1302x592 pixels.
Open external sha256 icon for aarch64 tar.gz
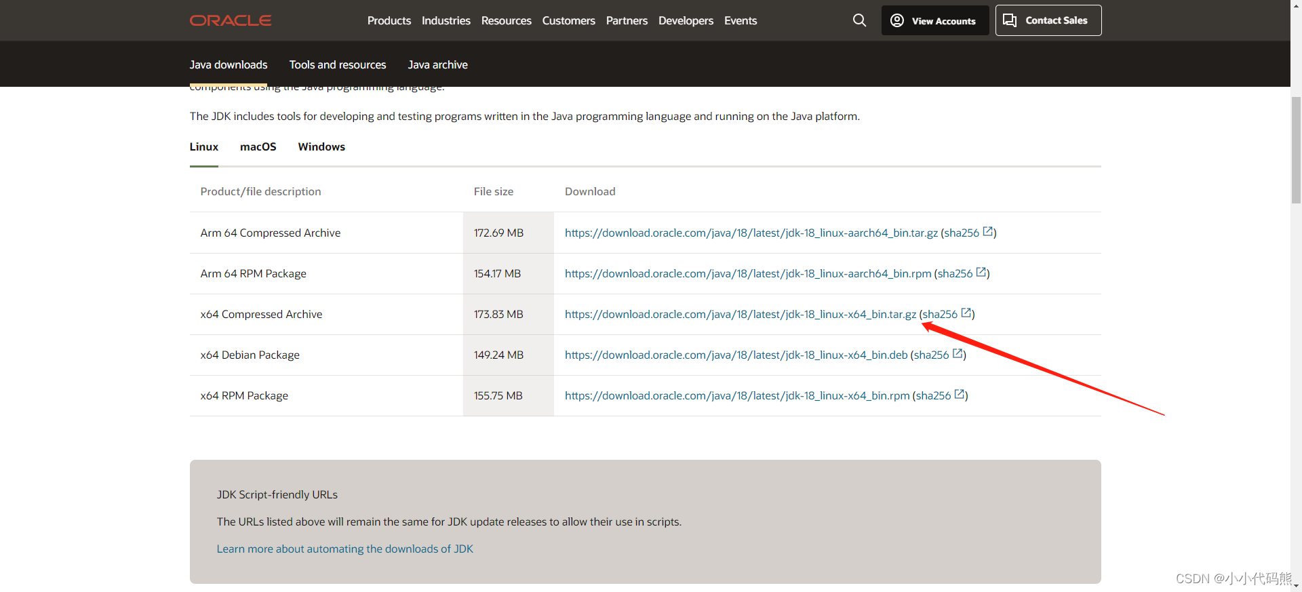pos(988,232)
